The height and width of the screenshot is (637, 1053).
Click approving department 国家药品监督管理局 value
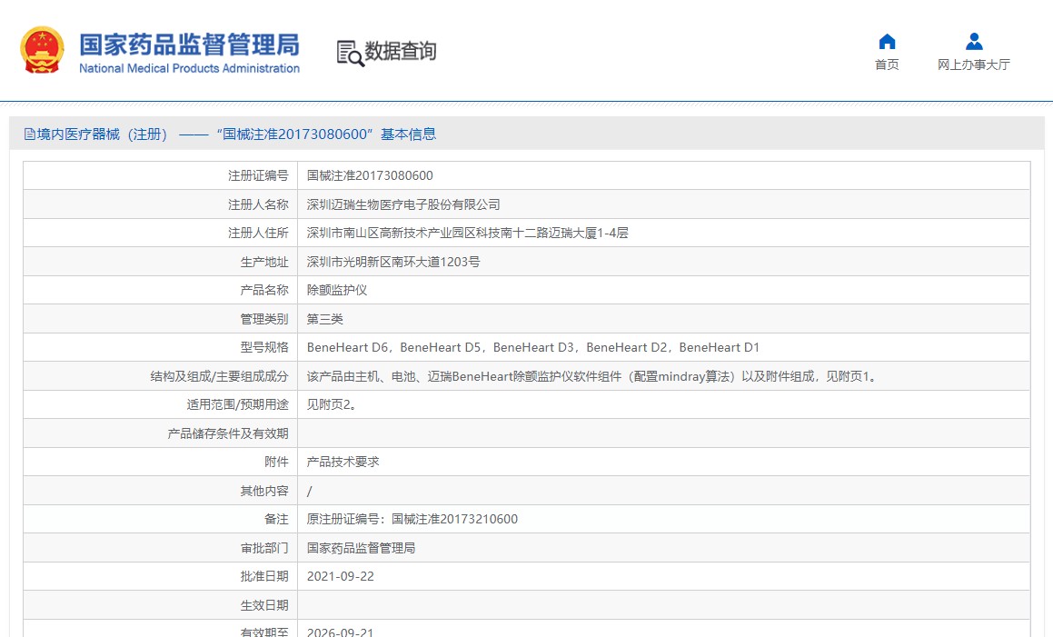coord(362,548)
